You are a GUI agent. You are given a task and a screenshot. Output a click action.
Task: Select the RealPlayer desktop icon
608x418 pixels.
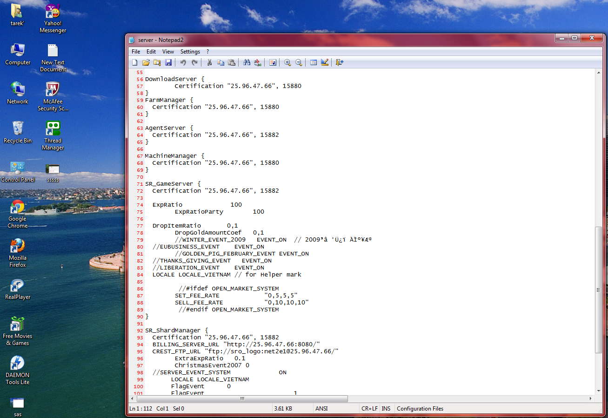18,289
